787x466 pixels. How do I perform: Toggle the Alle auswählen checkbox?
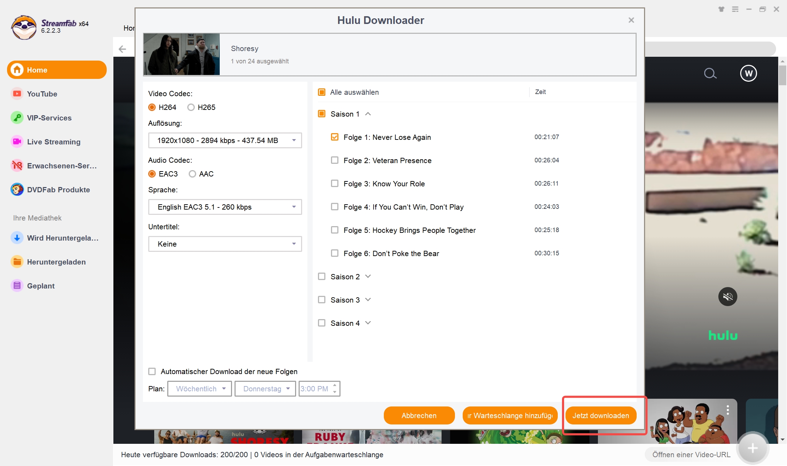point(321,92)
